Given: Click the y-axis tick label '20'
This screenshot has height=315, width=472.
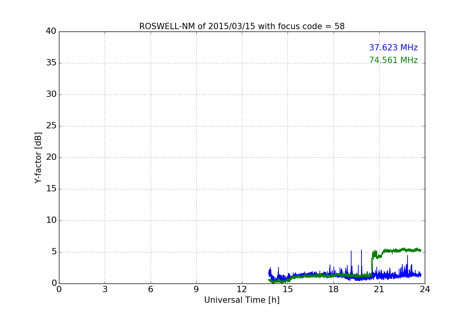Looking at the screenshot, I should pyautogui.click(x=51, y=157).
